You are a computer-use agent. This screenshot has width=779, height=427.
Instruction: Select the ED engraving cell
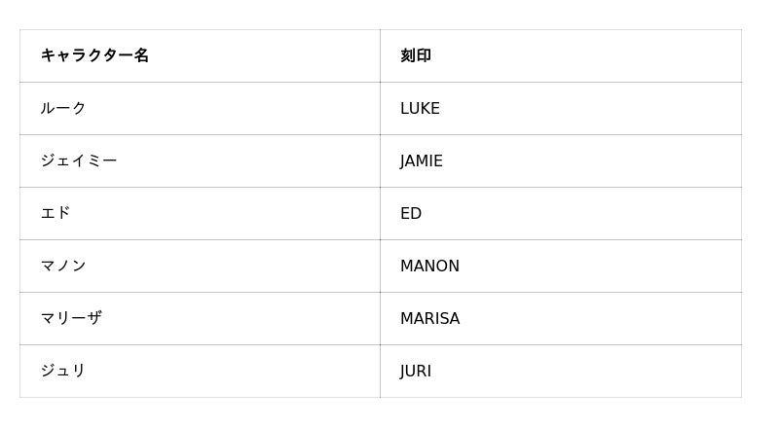[411, 214]
